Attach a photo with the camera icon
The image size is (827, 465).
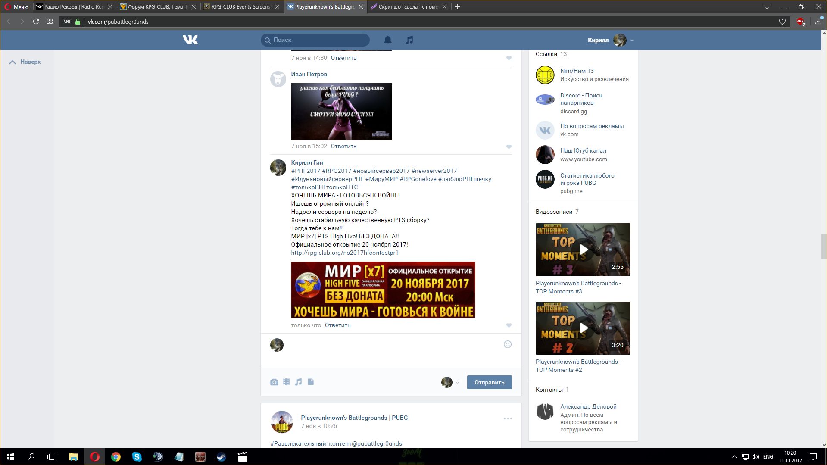tap(274, 382)
